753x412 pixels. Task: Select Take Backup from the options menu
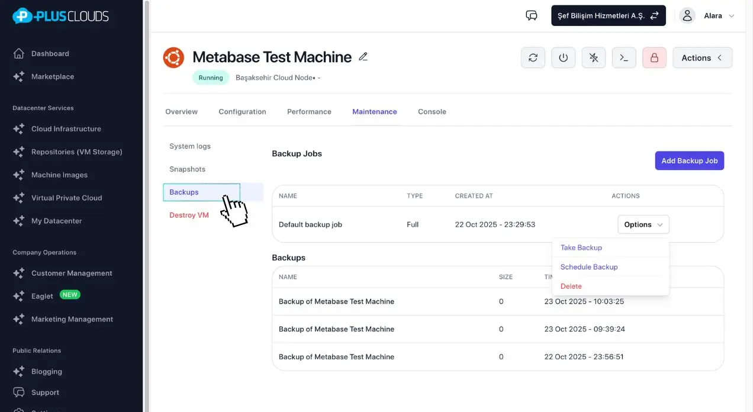581,247
